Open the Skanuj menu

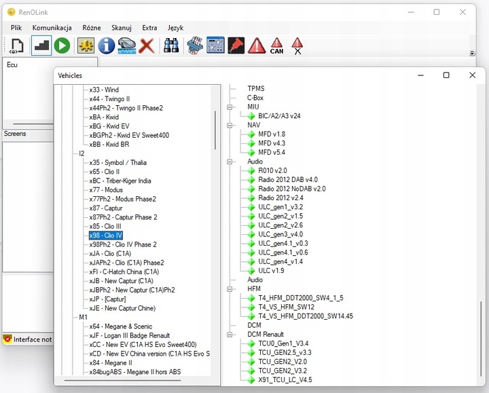click(122, 28)
